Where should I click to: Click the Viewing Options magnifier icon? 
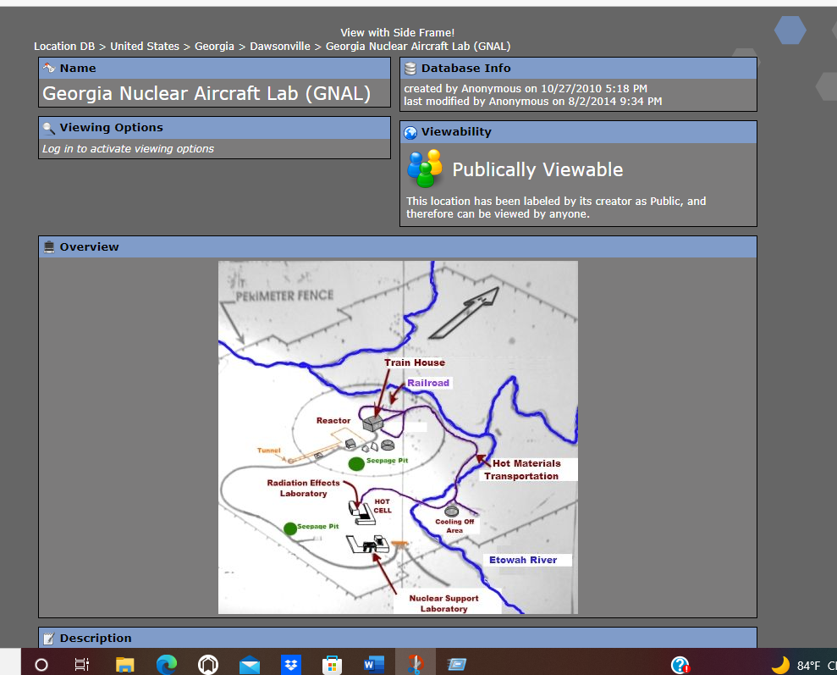[x=49, y=128]
